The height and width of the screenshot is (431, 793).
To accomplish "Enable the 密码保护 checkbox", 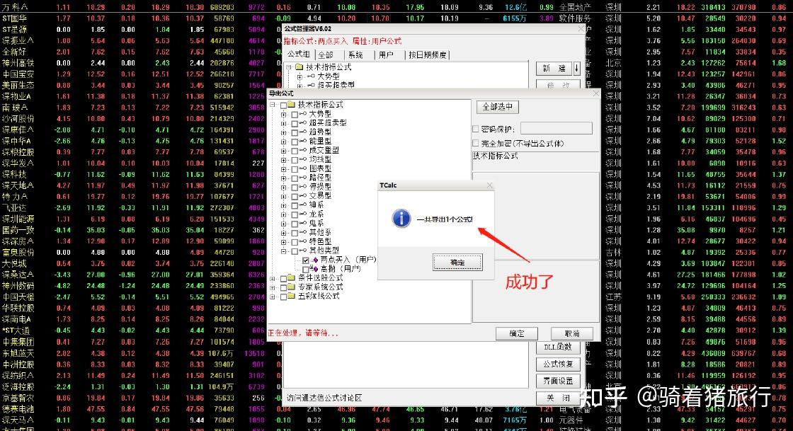I will [475, 129].
